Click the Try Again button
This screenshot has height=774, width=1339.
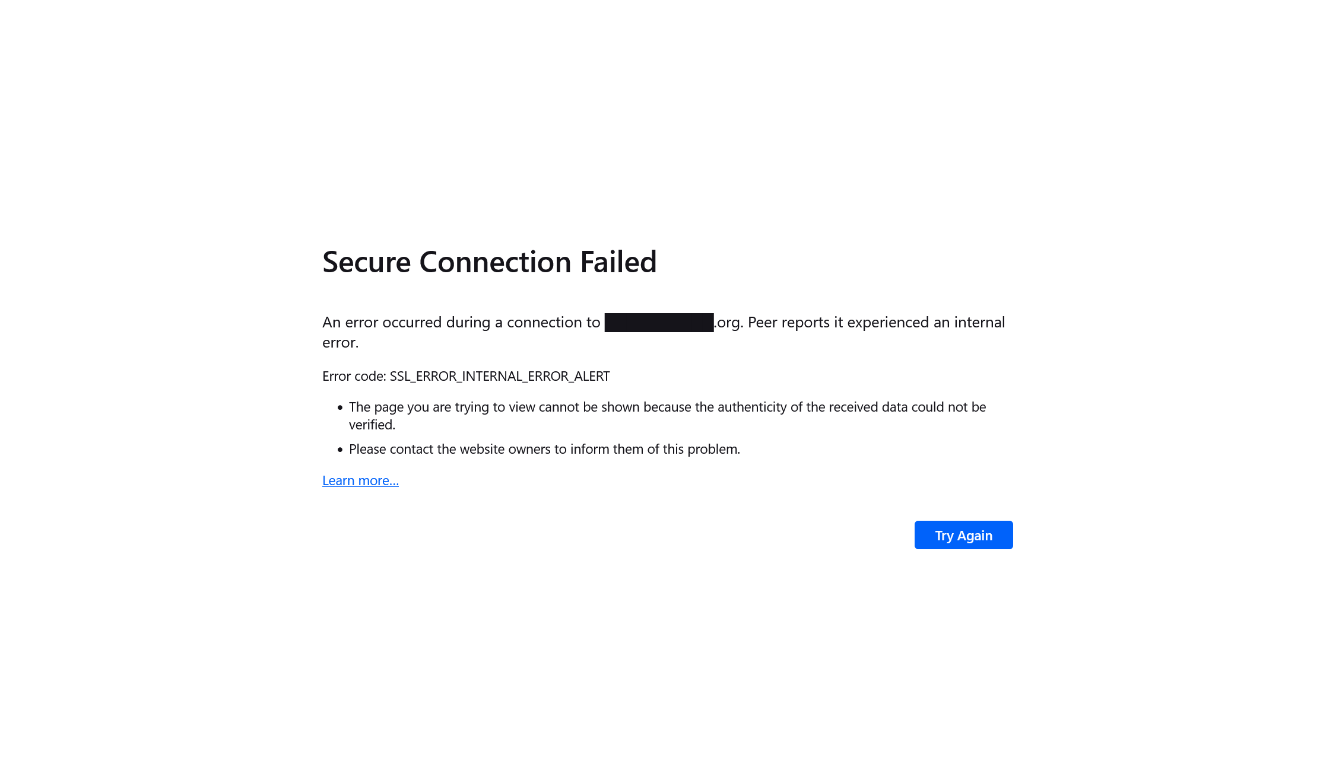coord(963,535)
